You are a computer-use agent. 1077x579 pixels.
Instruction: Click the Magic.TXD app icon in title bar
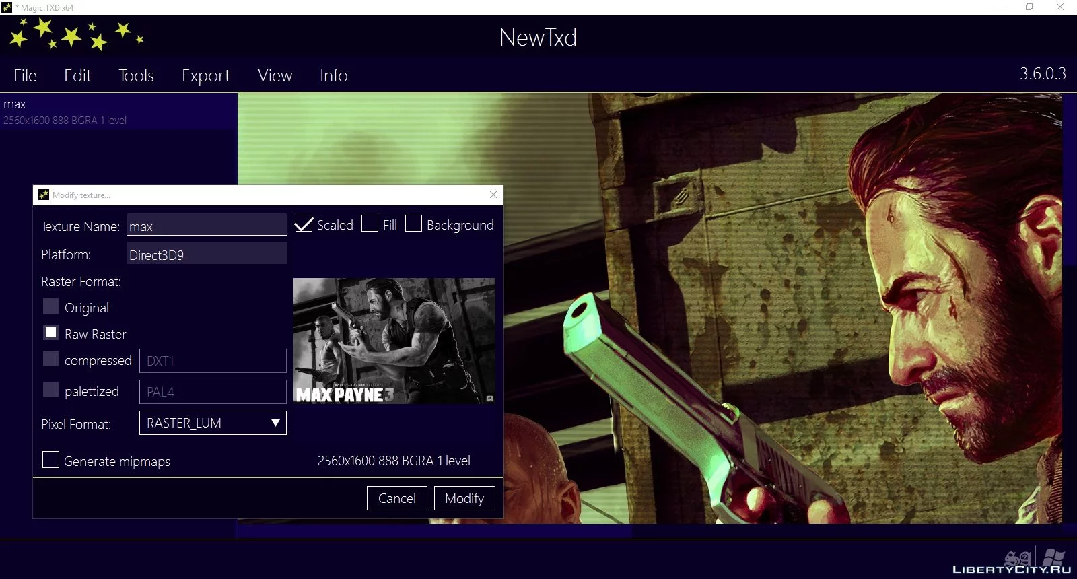[7, 7]
